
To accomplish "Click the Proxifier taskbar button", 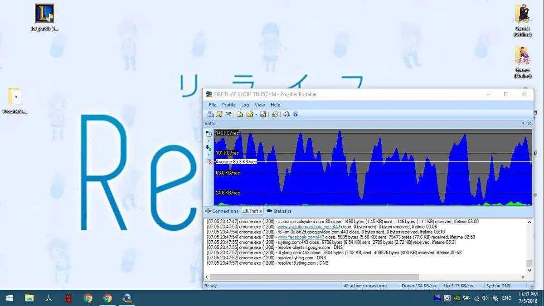I will 127,298.
